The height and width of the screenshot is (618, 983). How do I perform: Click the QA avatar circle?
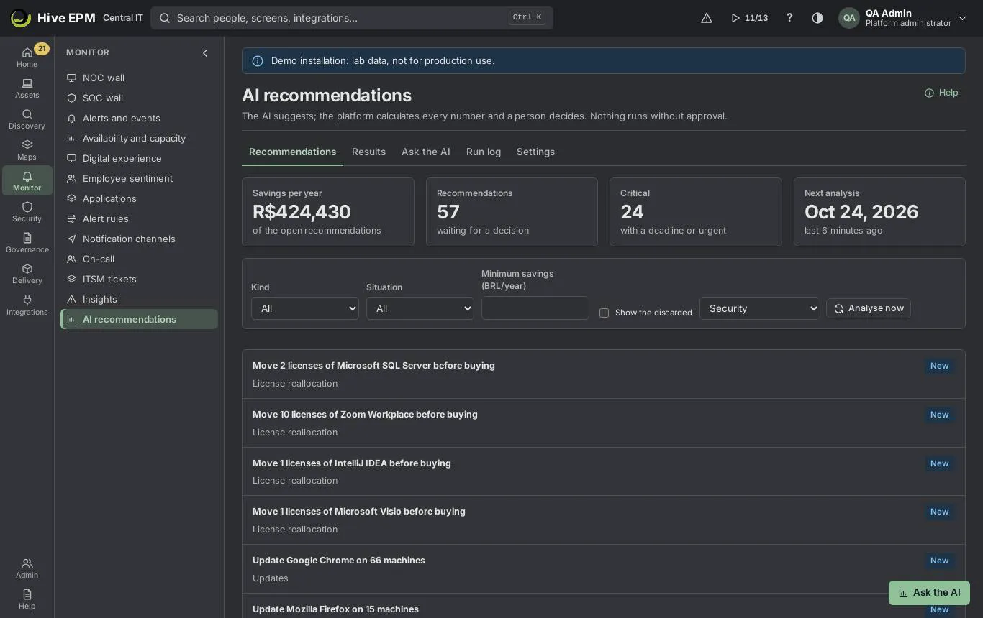(x=849, y=18)
